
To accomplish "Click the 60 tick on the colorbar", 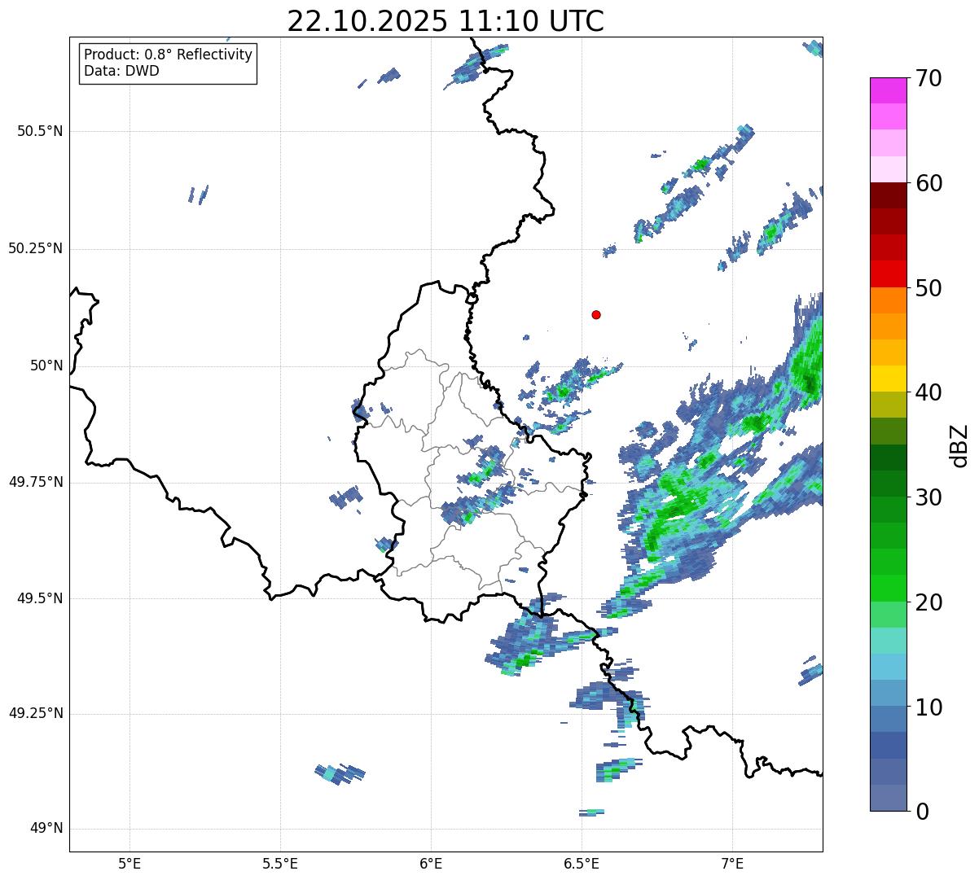I will point(929,183).
